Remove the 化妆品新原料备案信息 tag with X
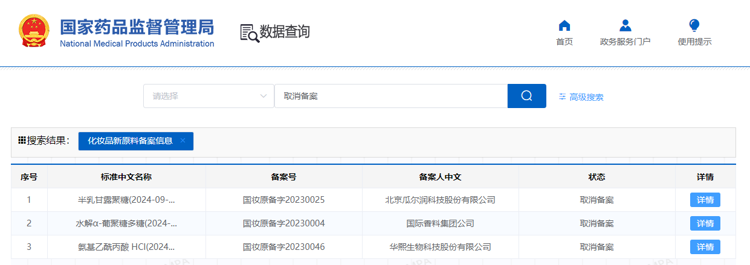The height and width of the screenshot is (265, 750). (183, 141)
